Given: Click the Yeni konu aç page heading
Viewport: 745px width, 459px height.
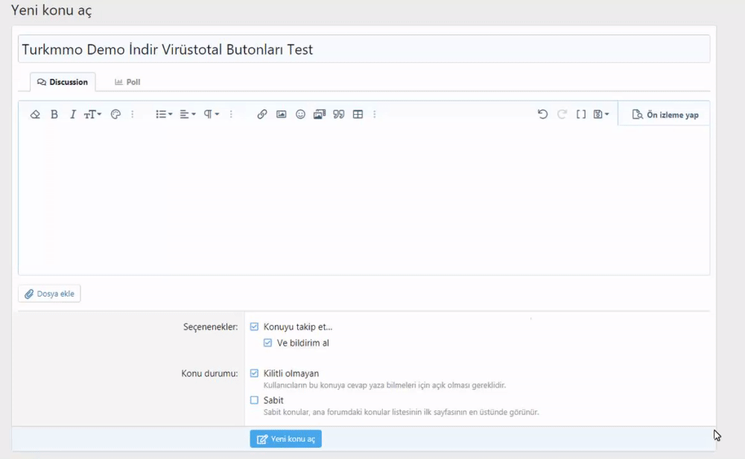Looking at the screenshot, I should click(x=51, y=10).
